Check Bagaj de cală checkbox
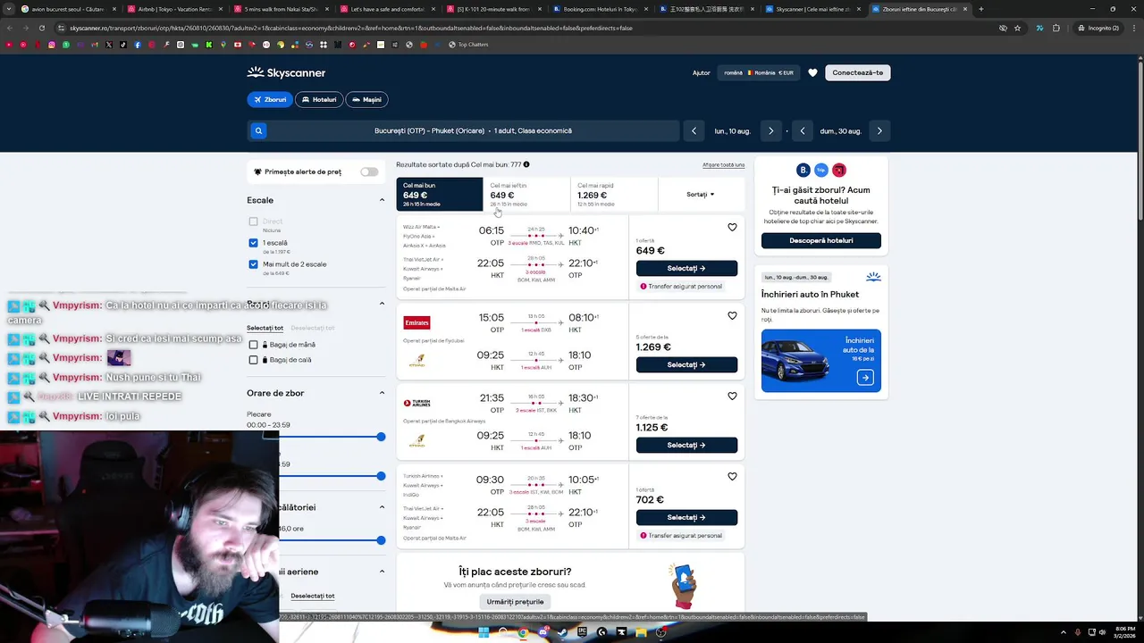Image resolution: width=1144 pixels, height=643 pixels. pos(253,360)
